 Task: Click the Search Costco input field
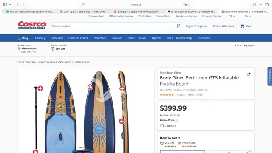click(x=113, y=26)
